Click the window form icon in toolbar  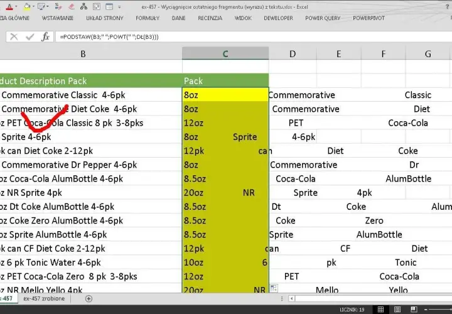click(109, 6)
